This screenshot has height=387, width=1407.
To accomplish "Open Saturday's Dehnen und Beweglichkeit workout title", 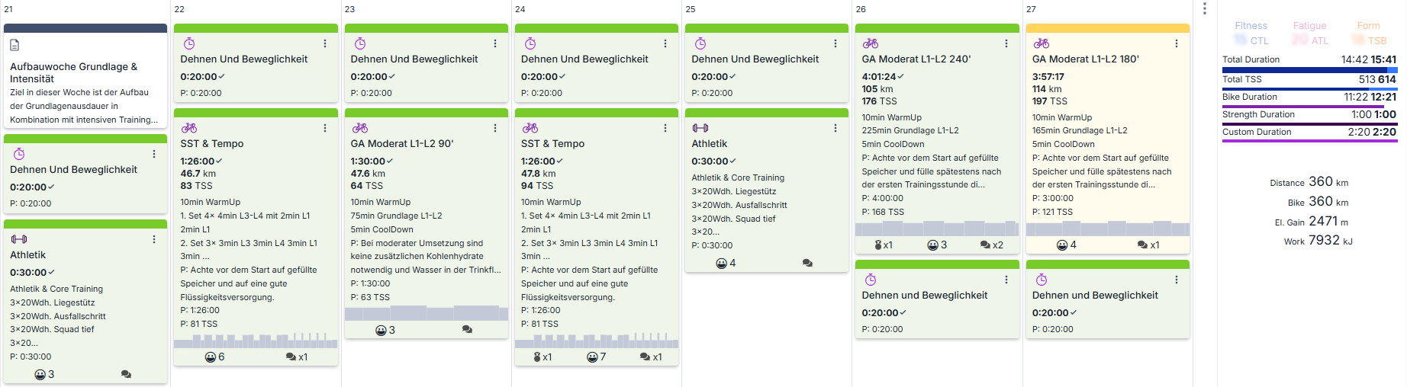I will pyautogui.click(x=925, y=296).
